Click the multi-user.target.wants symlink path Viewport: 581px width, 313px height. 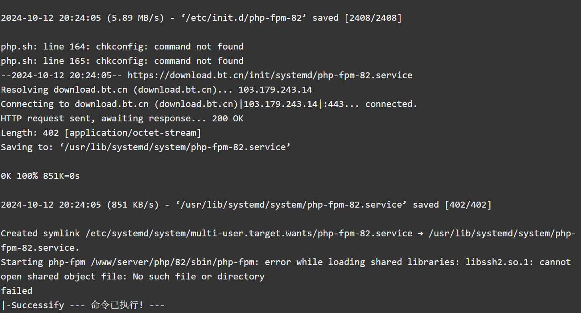point(249,233)
